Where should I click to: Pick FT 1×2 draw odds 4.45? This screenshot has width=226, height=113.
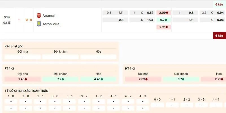98,79
